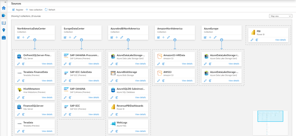Click edit pencil on Teradata-FinanceData source

[18, 81]
